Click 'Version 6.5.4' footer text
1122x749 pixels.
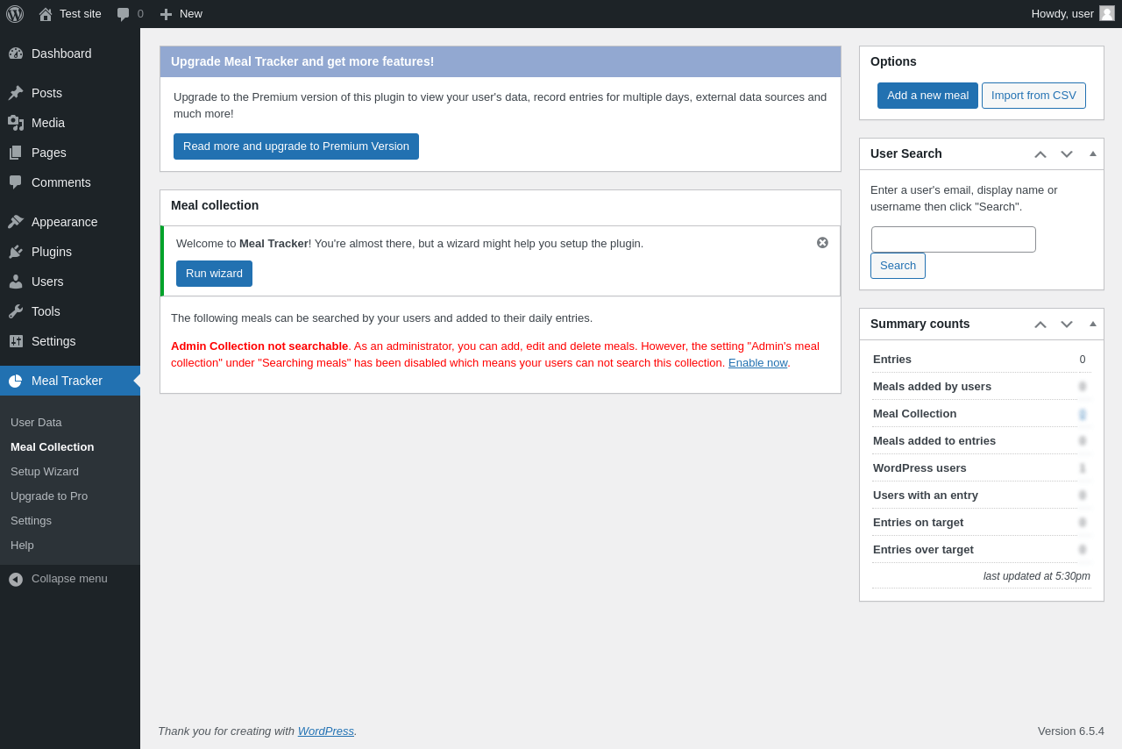tap(1071, 731)
